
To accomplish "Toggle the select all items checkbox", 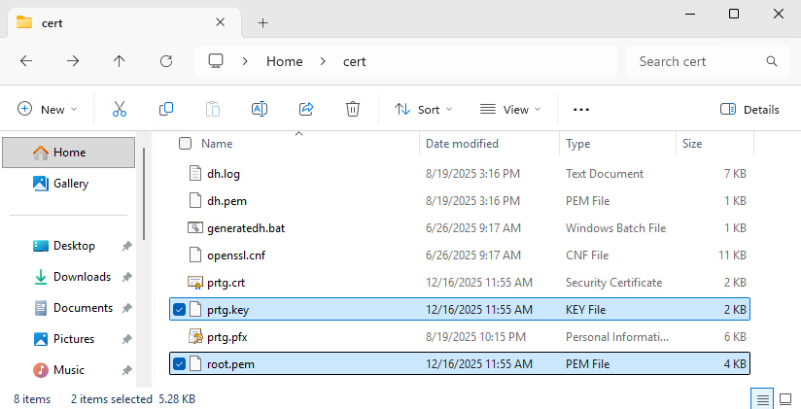I will (x=185, y=144).
